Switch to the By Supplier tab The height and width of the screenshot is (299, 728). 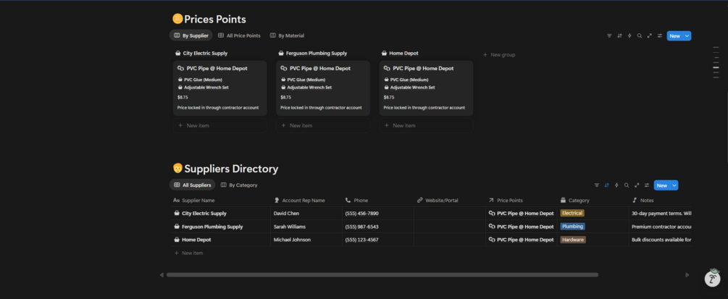[x=191, y=35]
